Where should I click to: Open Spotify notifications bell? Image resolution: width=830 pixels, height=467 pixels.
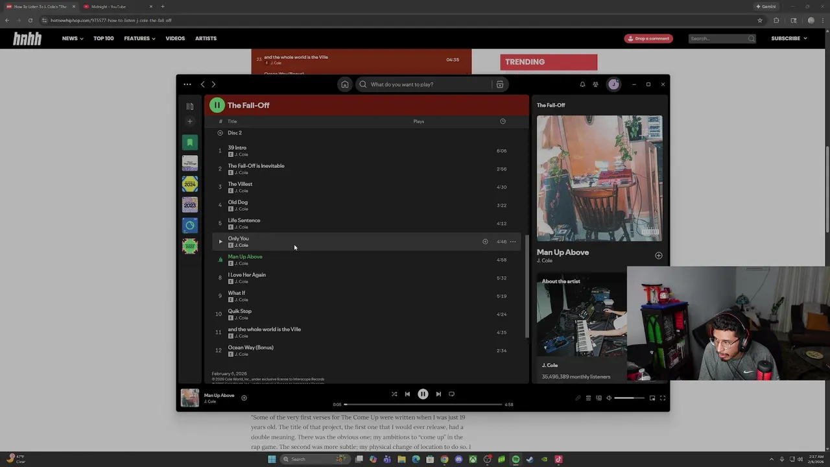pos(582,84)
